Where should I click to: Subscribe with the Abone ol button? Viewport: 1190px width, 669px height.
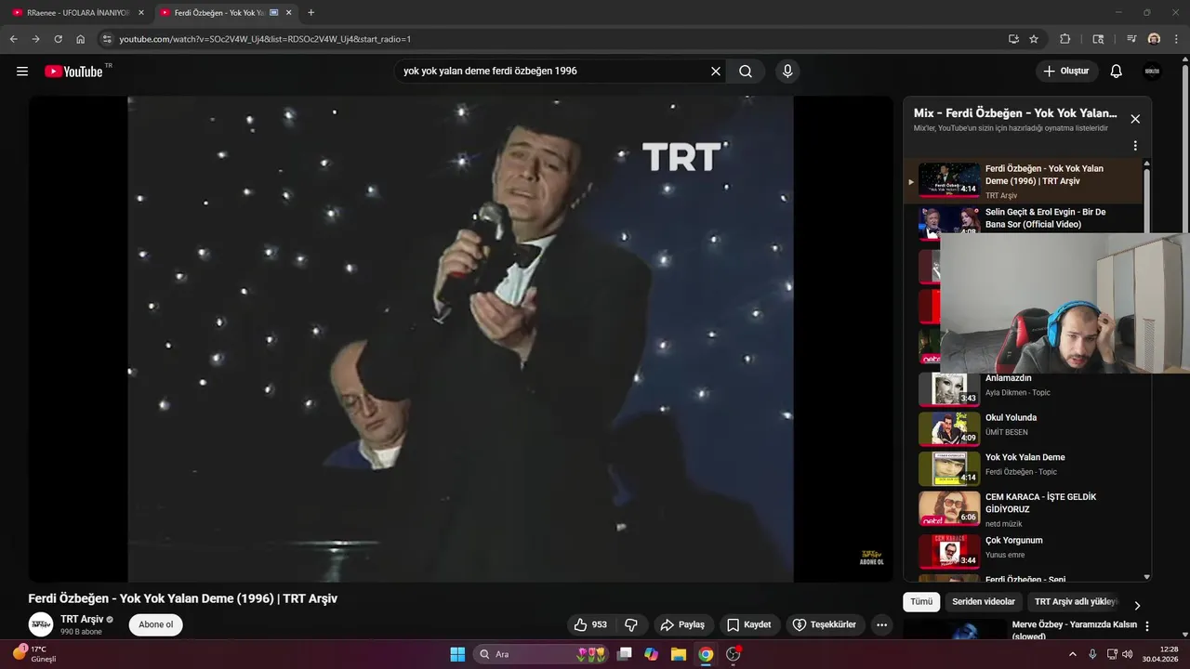pyautogui.click(x=156, y=624)
